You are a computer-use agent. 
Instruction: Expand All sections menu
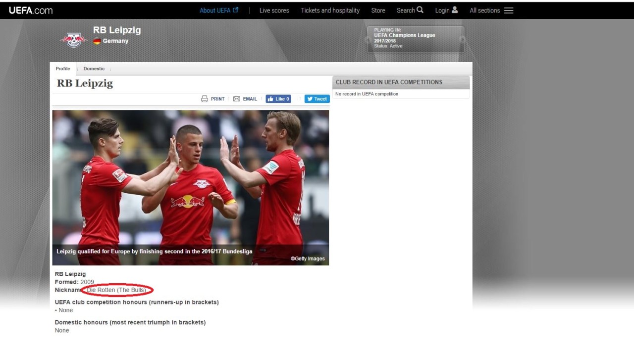(x=485, y=10)
